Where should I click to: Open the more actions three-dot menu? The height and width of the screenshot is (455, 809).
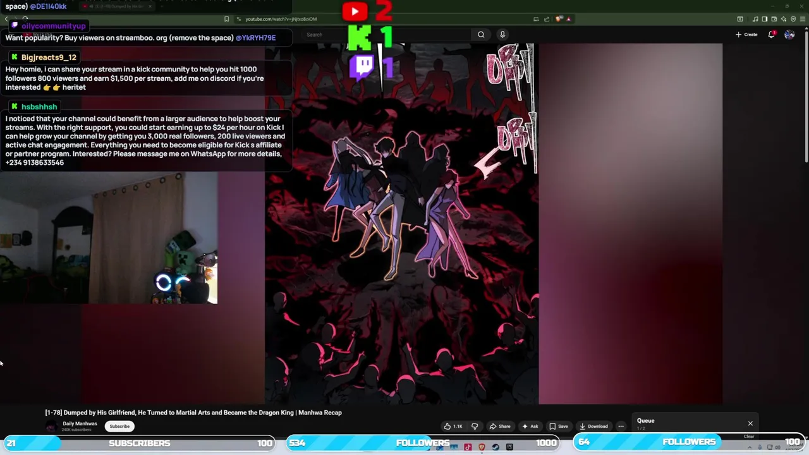pyautogui.click(x=621, y=427)
